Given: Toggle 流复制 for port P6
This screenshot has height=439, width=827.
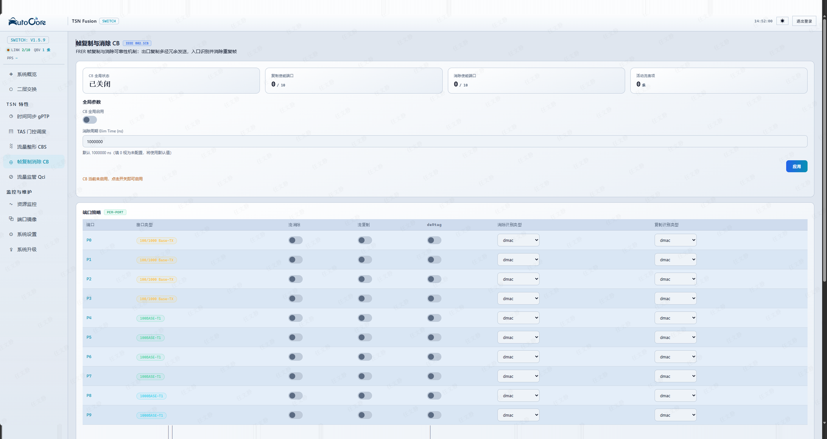Looking at the screenshot, I should (x=365, y=357).
